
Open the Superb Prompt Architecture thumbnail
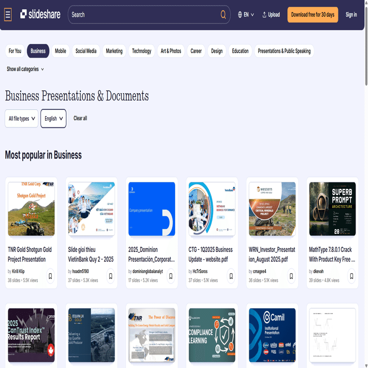pos(333,209)
